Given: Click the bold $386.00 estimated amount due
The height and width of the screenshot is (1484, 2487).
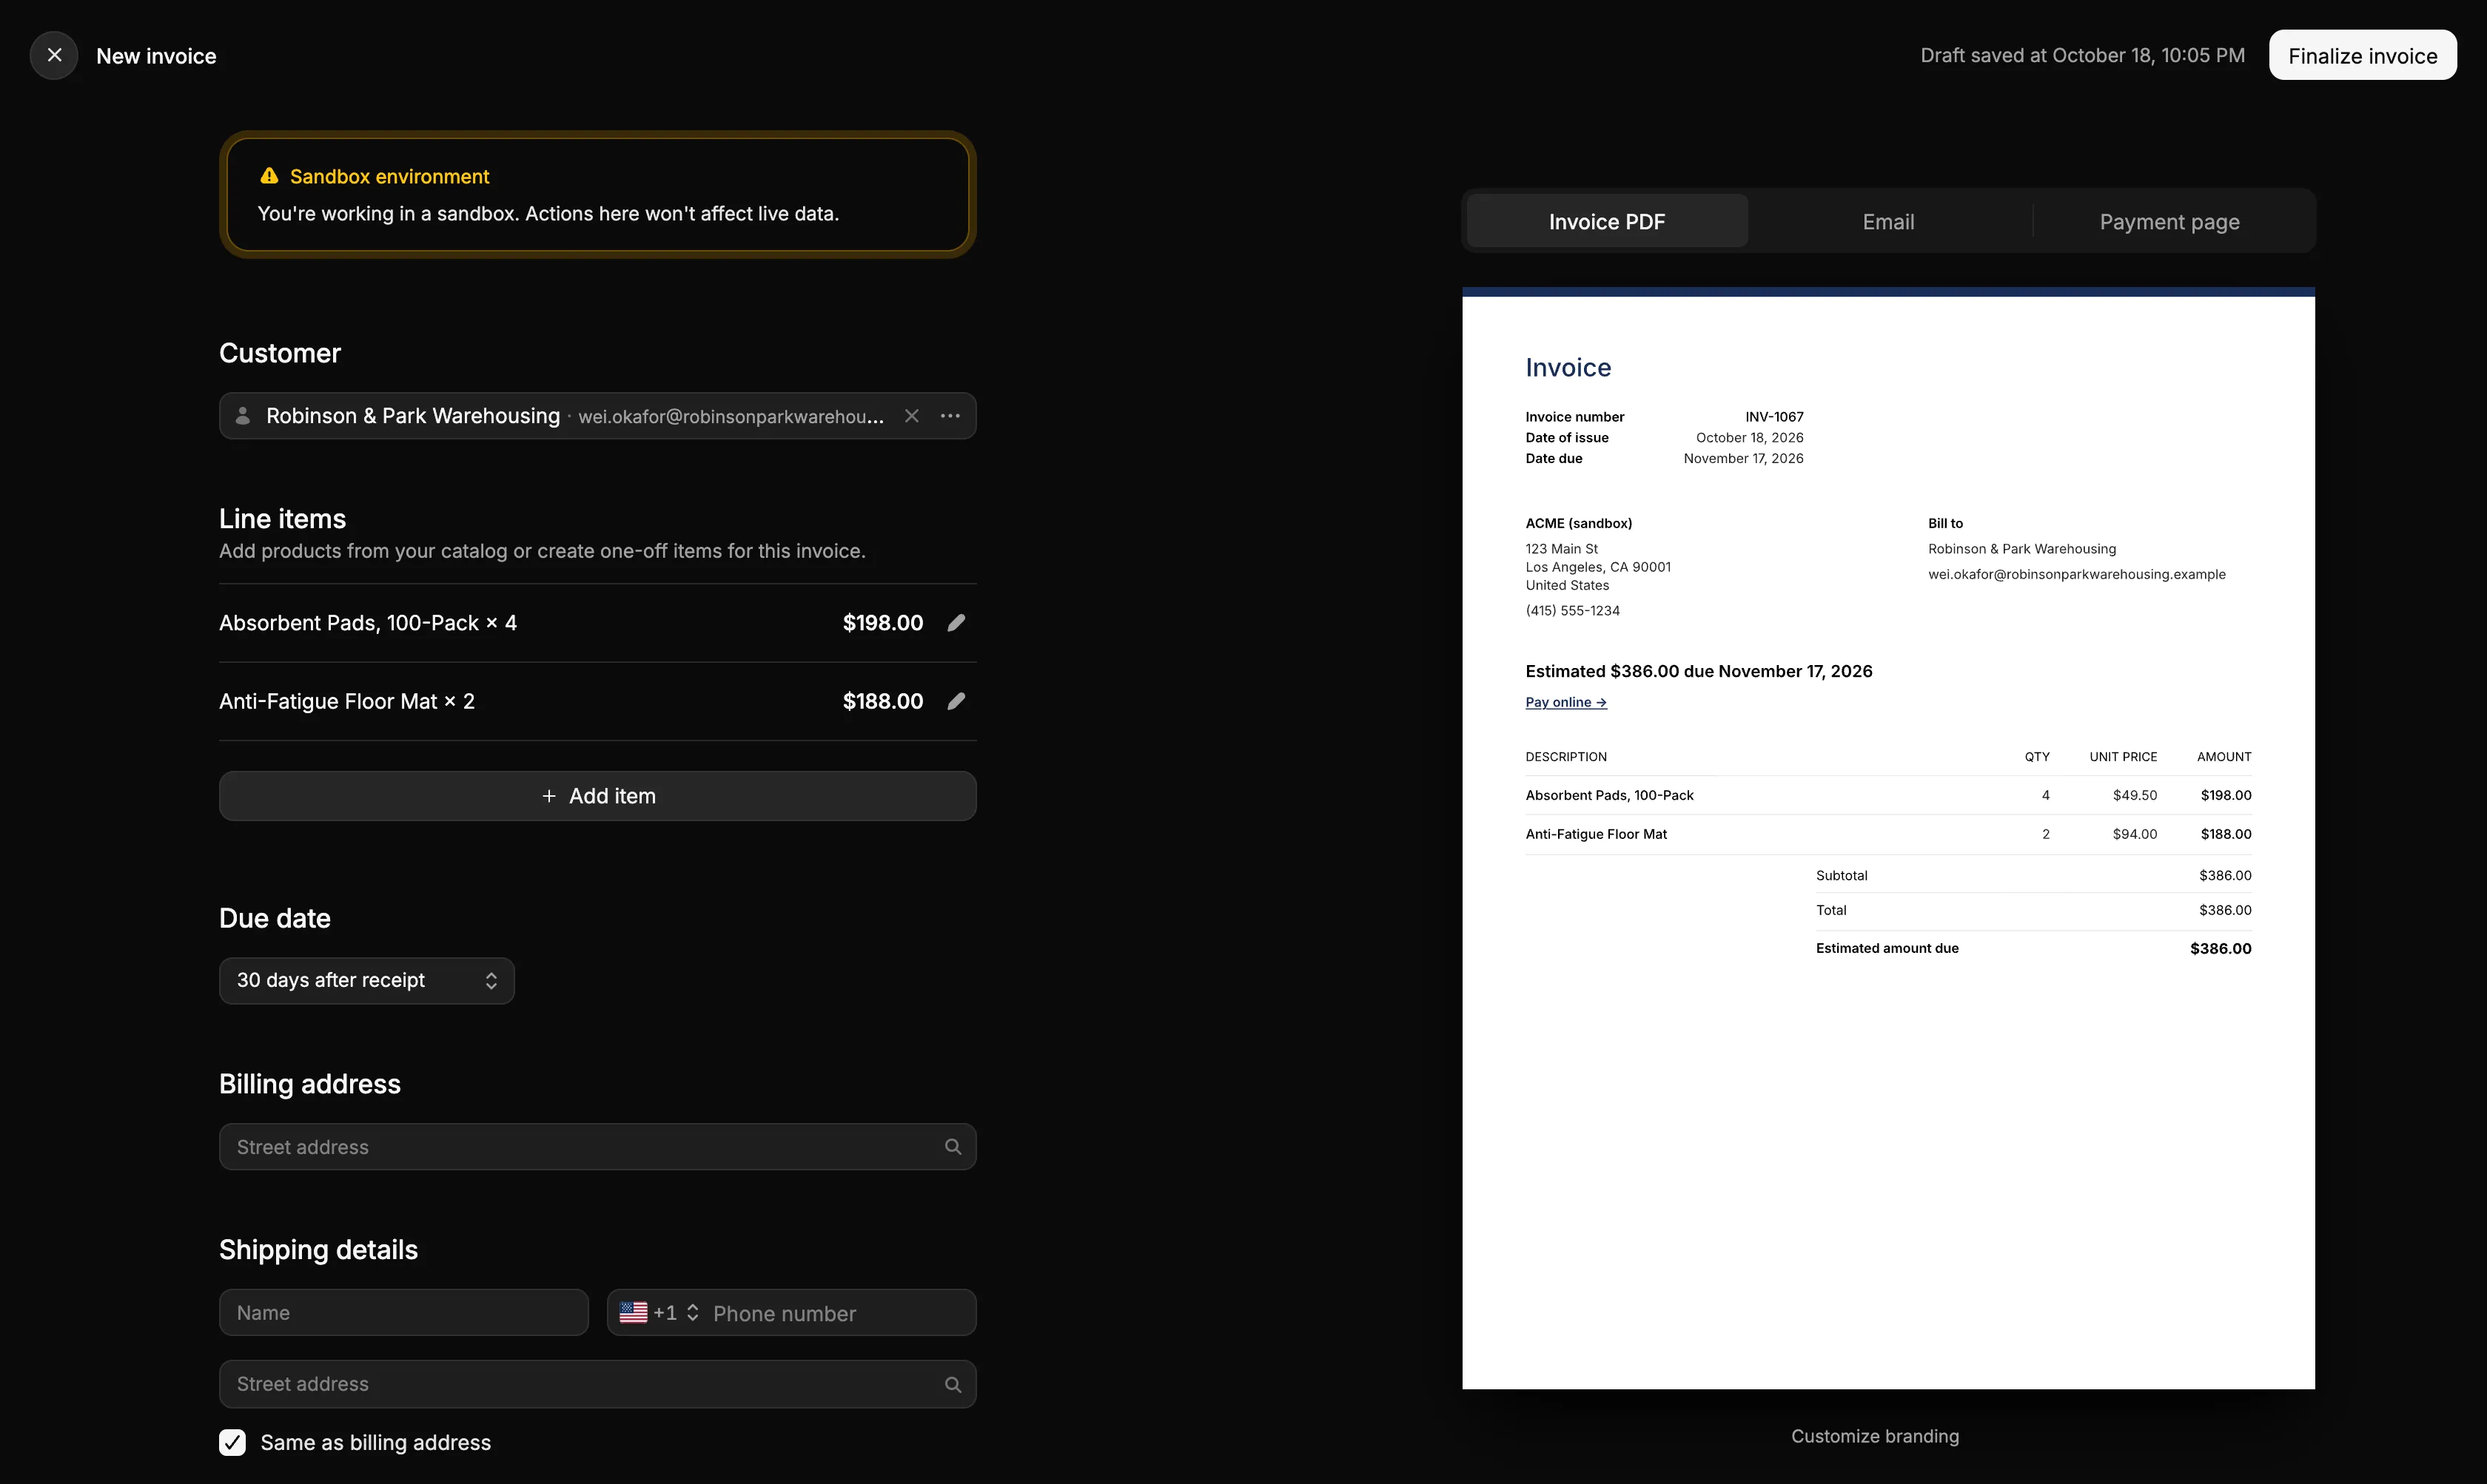Looking at the screenshot, I should pos(2220,948).
